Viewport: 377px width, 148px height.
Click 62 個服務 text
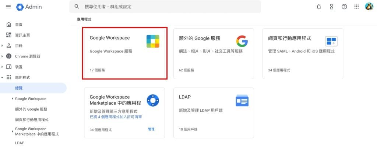click(186, 70)
